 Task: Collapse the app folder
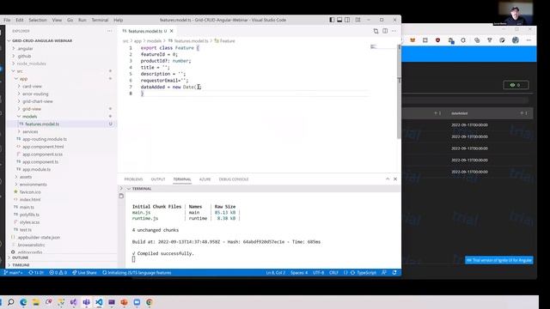pos(23,79)
